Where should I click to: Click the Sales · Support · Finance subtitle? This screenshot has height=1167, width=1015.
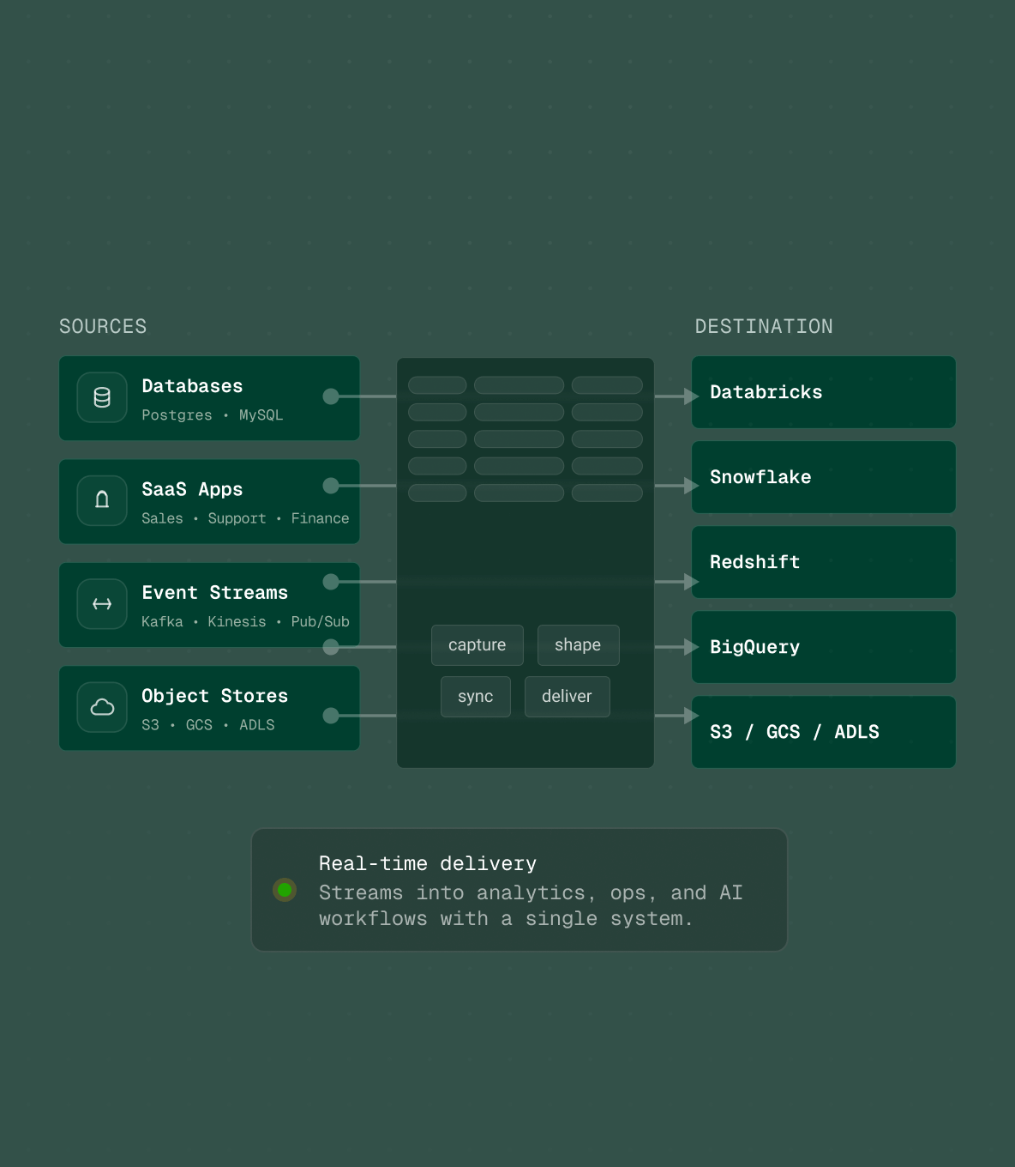coord(245,518)
